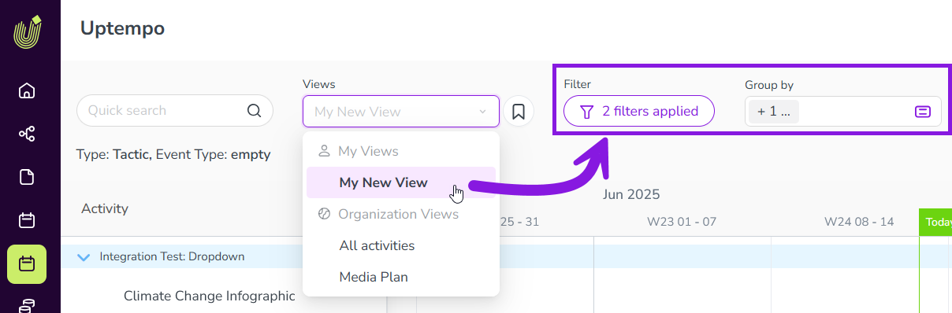Viewport: 952px width, 313px height.
Task: Click the purple Group by list icon
Action: (923, 112)
